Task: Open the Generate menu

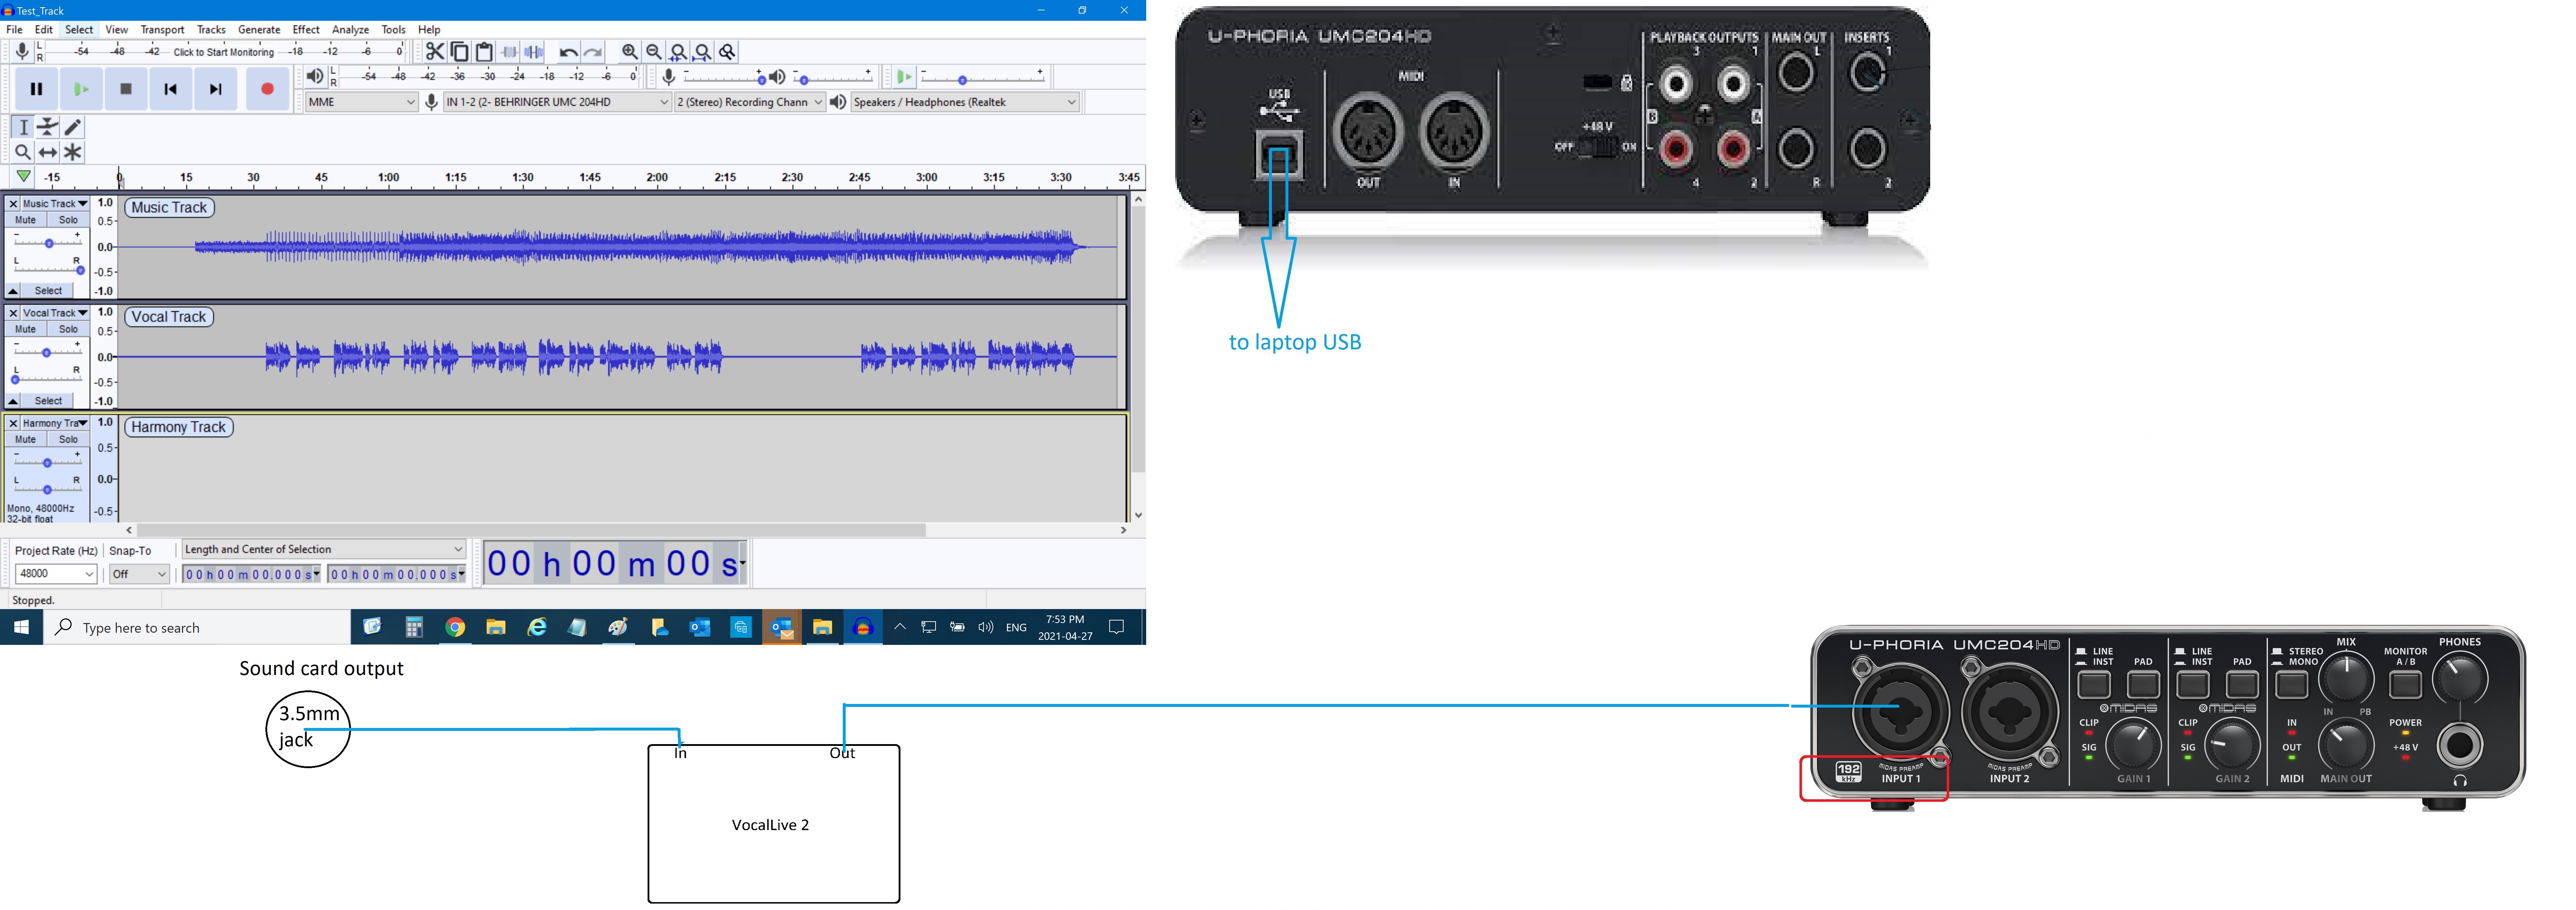Action: [x=259, y=30]
